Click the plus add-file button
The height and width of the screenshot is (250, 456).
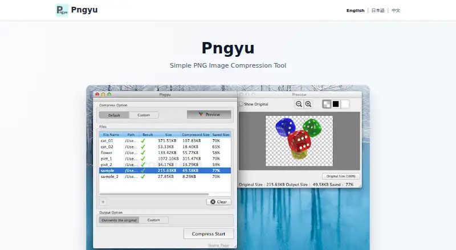103,202
